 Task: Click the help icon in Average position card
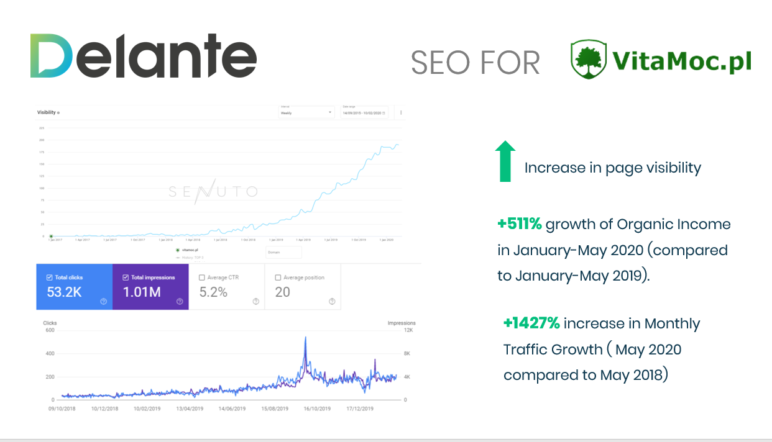pos(332,301)
